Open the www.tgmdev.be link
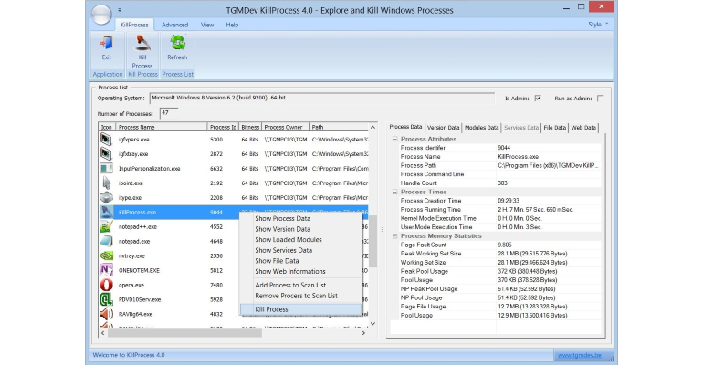 click(x=579, y=355)
